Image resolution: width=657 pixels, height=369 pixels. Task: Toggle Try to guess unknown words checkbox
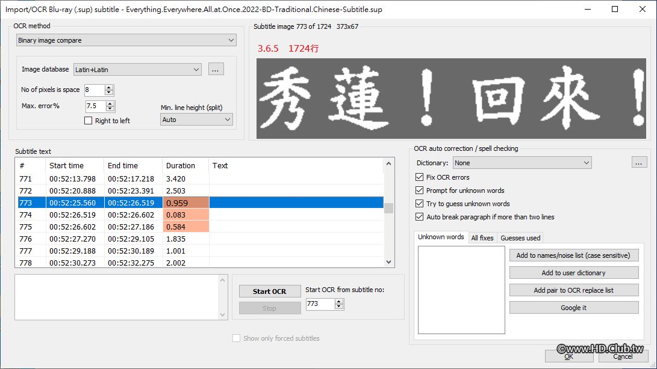(x=419, y=204)
